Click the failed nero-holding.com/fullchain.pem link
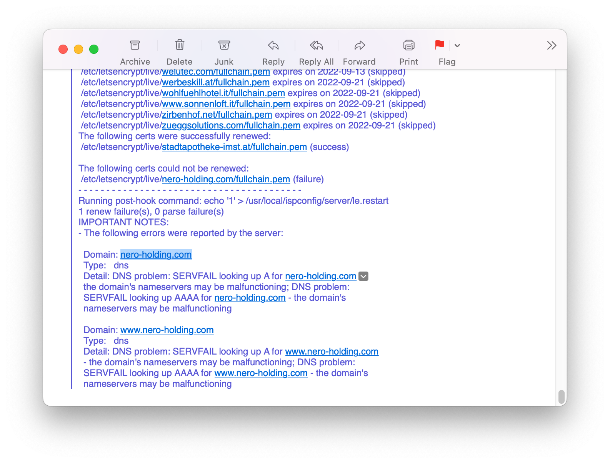This screenshot has height=463, width=610. pyautogui.click(x=226, y=179)
